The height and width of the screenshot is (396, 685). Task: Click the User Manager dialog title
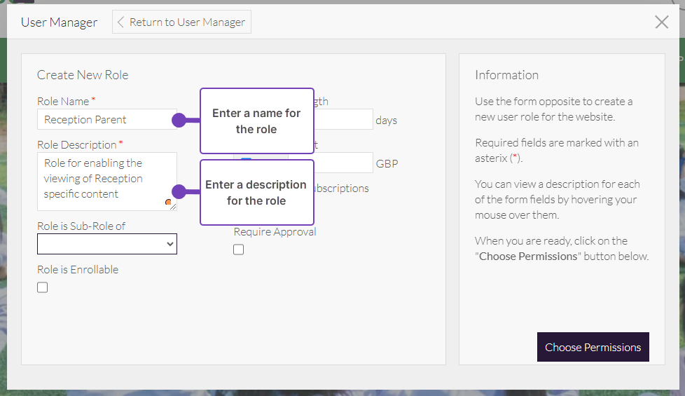tap(59, 22)
